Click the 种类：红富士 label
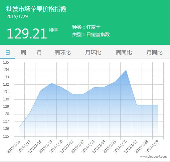The height and width of the screenshot is (162, 170). 86,27
